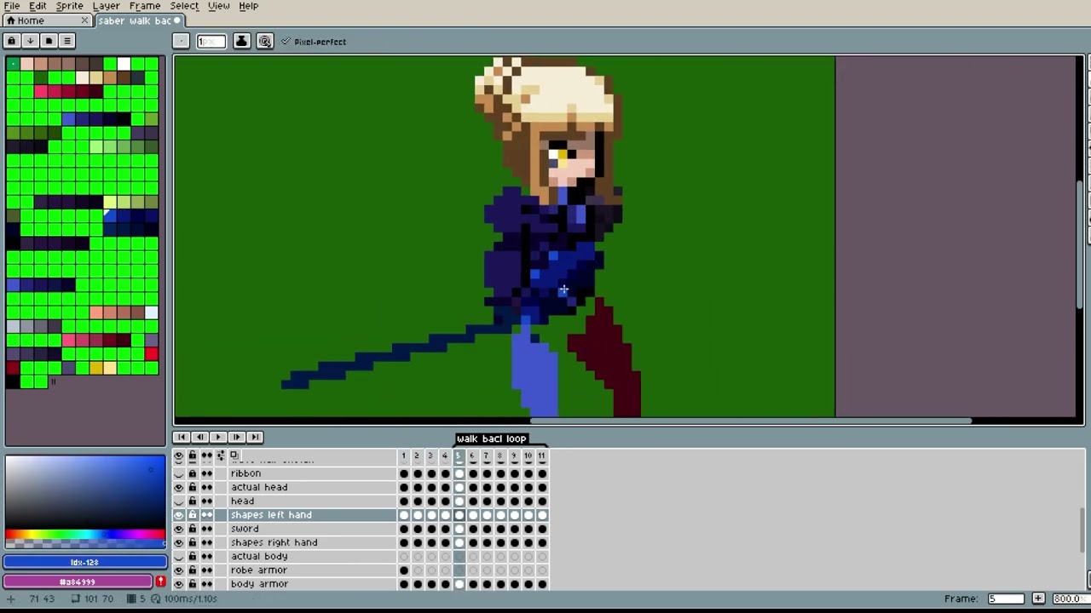The height and width of the screenshot is (613, 1091).
Task: Select the sword layer name
Action: (244, 529)
